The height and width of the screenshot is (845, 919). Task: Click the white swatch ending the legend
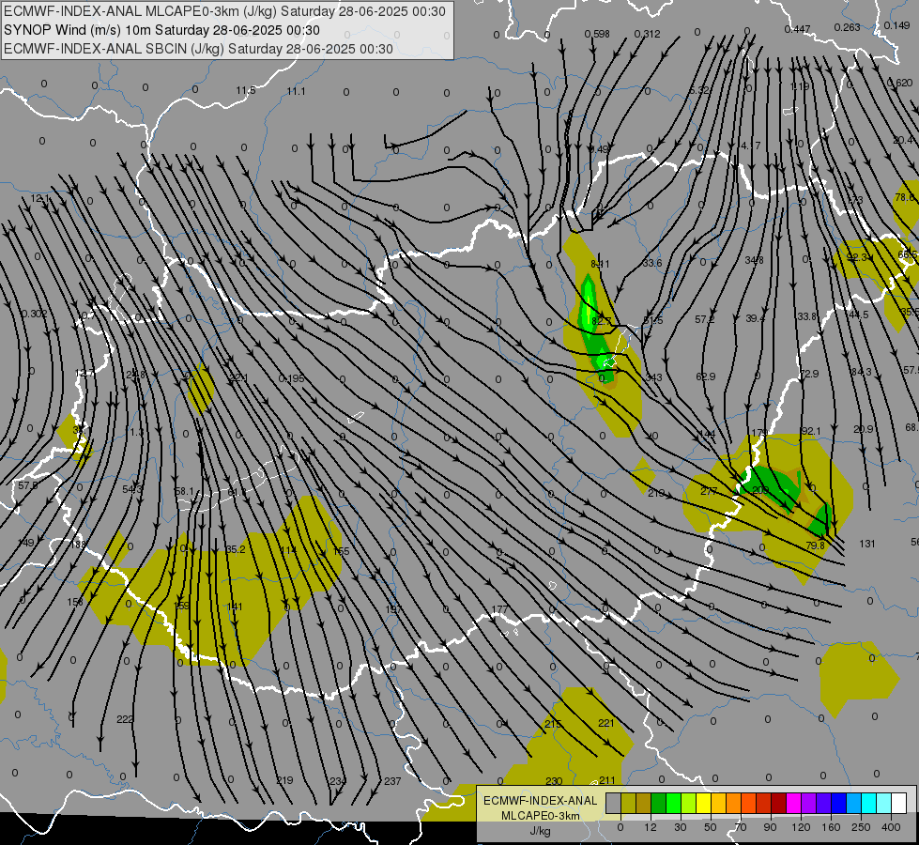[x=899, y=803]
